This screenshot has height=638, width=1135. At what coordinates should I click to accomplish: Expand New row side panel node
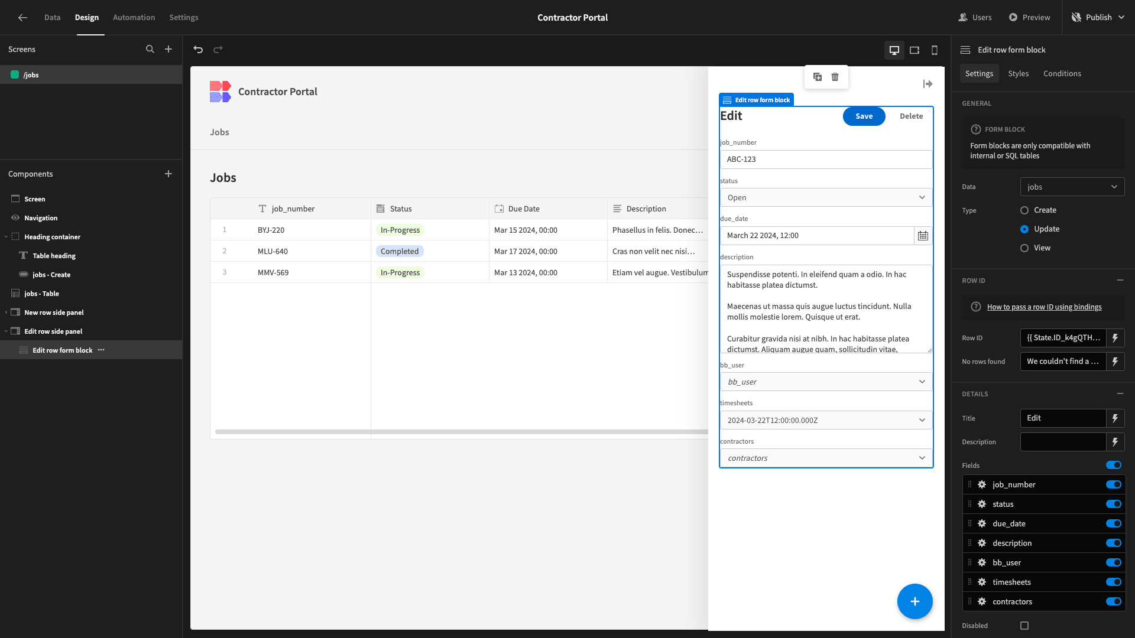(7, 313)
